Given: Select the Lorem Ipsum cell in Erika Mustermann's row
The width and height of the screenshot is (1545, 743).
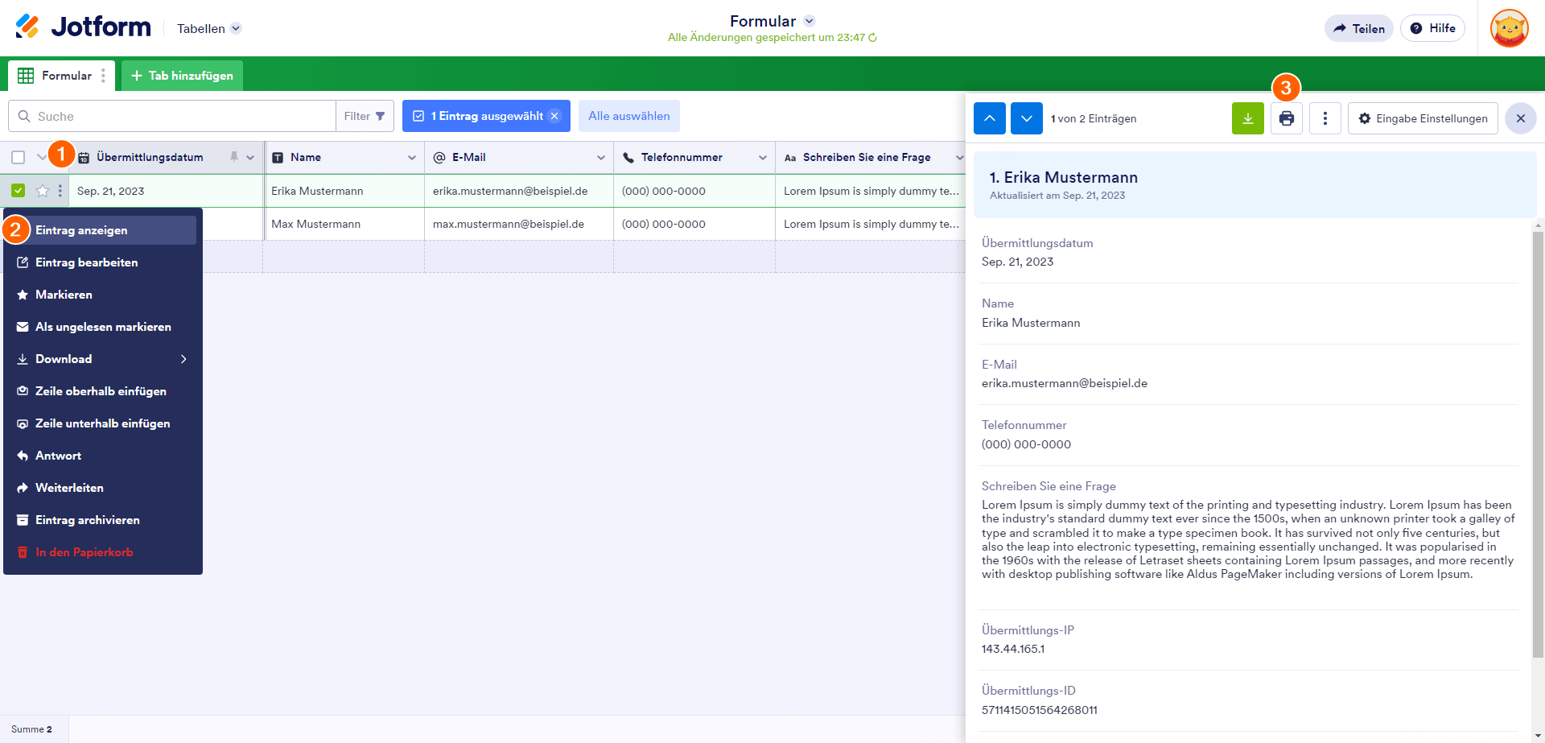Looking at the screenshot, I should click(871, 191).
